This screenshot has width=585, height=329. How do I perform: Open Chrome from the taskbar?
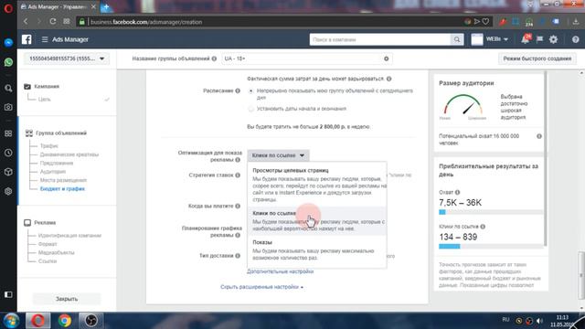65,321
